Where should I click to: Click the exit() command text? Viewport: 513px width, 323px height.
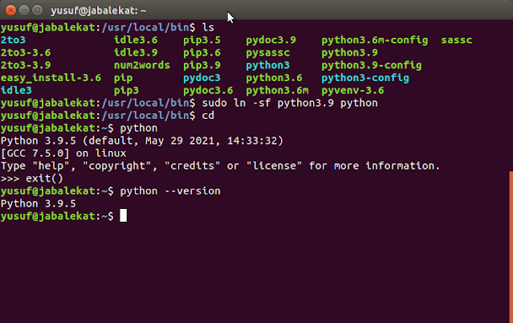[44, 178]
